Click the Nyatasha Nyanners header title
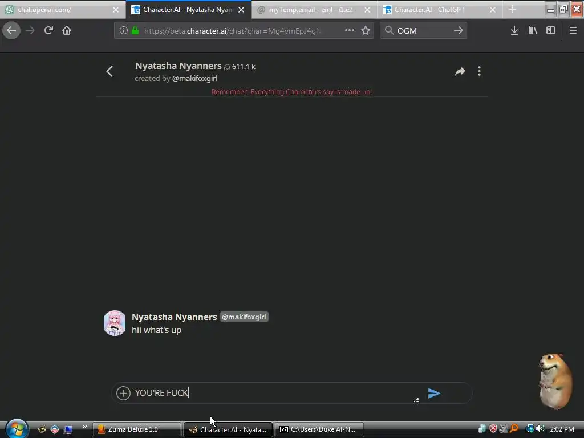The width and height of the screenshot is (584, 438). click(179, 66)
